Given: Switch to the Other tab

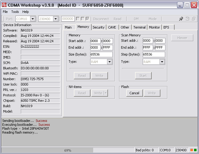Looking at the screenshot, I should [125, 27].
